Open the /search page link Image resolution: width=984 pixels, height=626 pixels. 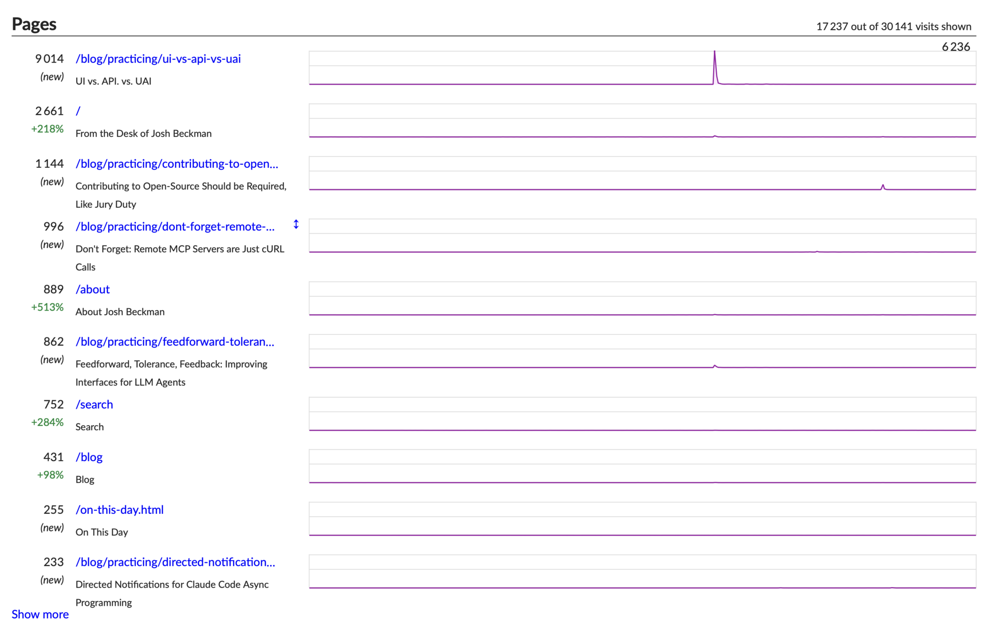94,405
